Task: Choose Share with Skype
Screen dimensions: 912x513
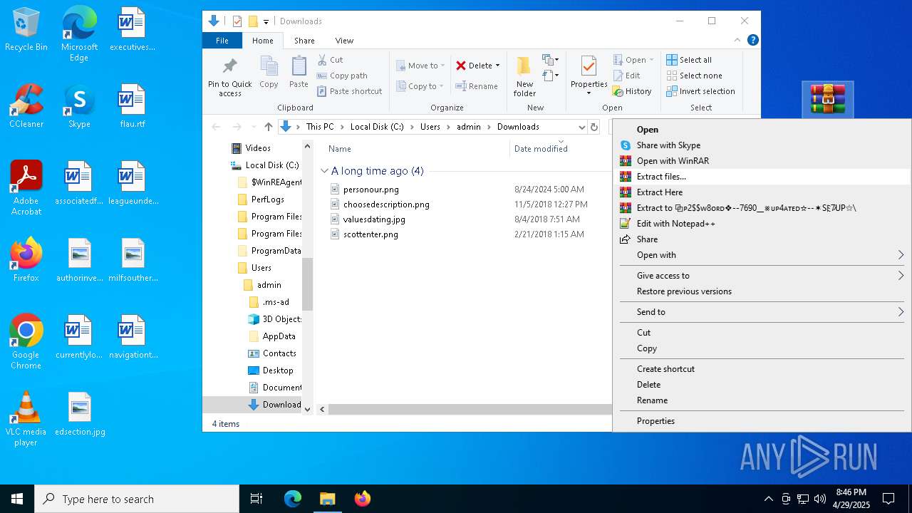Action: point(762,145)
